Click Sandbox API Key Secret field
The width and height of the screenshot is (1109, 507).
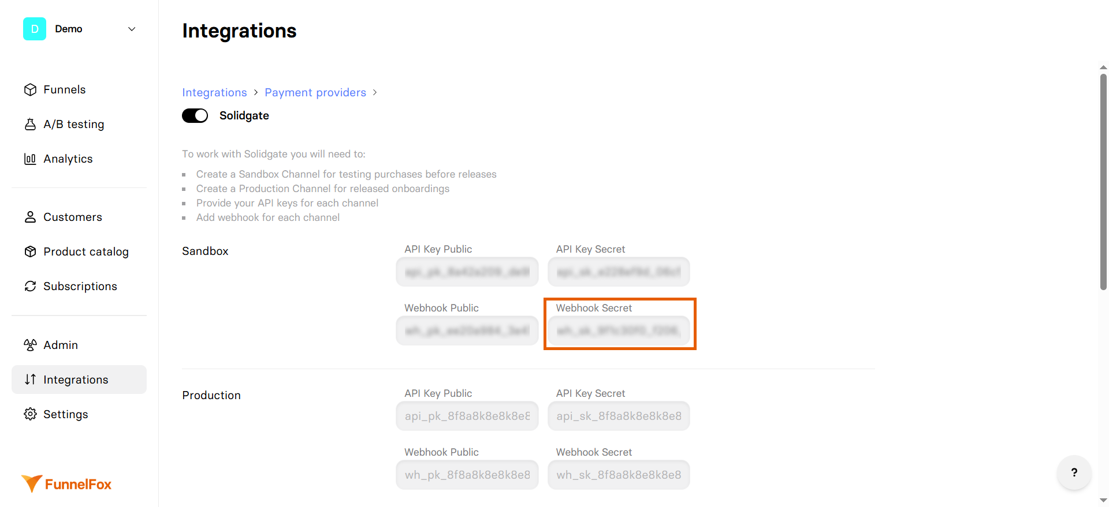point(619,272)
